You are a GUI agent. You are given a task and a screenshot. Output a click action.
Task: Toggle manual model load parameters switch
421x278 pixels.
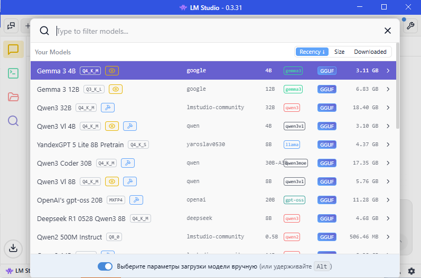[106, 266]
